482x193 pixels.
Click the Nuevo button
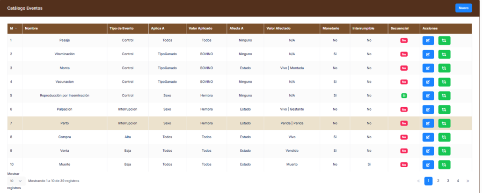463,8
